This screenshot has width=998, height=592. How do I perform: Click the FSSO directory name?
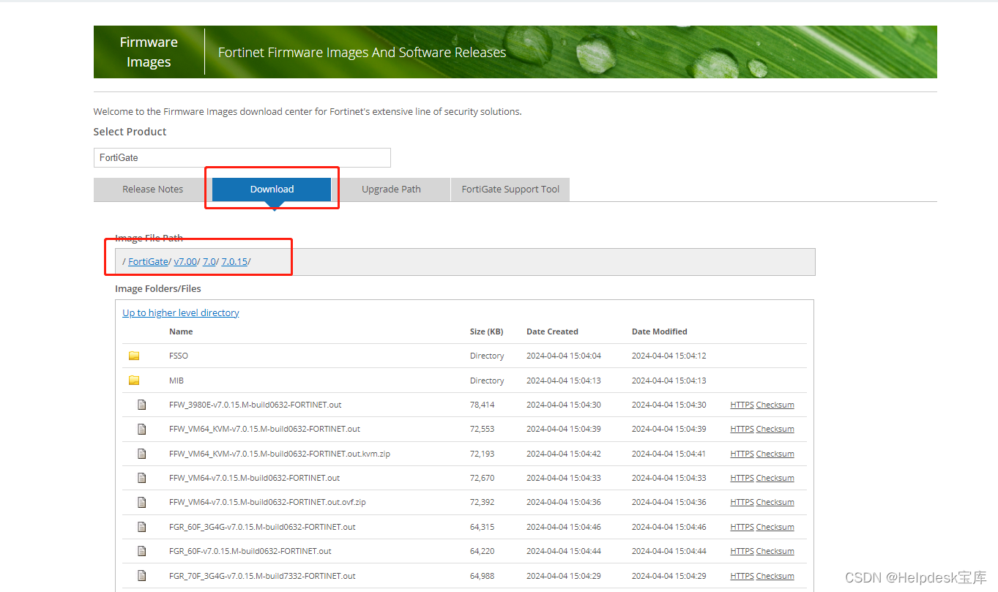tap(179, 356)
